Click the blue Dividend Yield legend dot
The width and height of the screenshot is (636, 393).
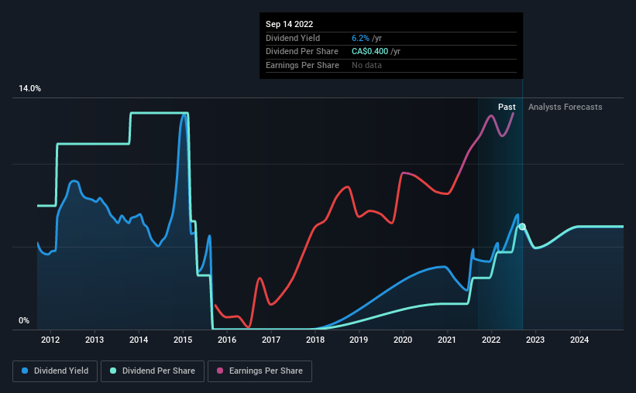(25, 371)
